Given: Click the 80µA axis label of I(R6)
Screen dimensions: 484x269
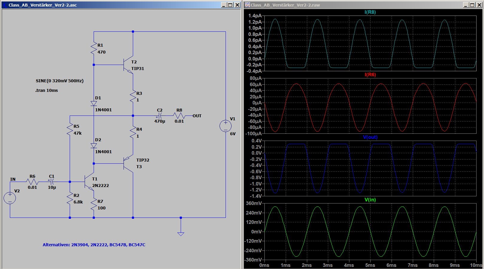Looking at the screenshot, I should tap(256, 78).
